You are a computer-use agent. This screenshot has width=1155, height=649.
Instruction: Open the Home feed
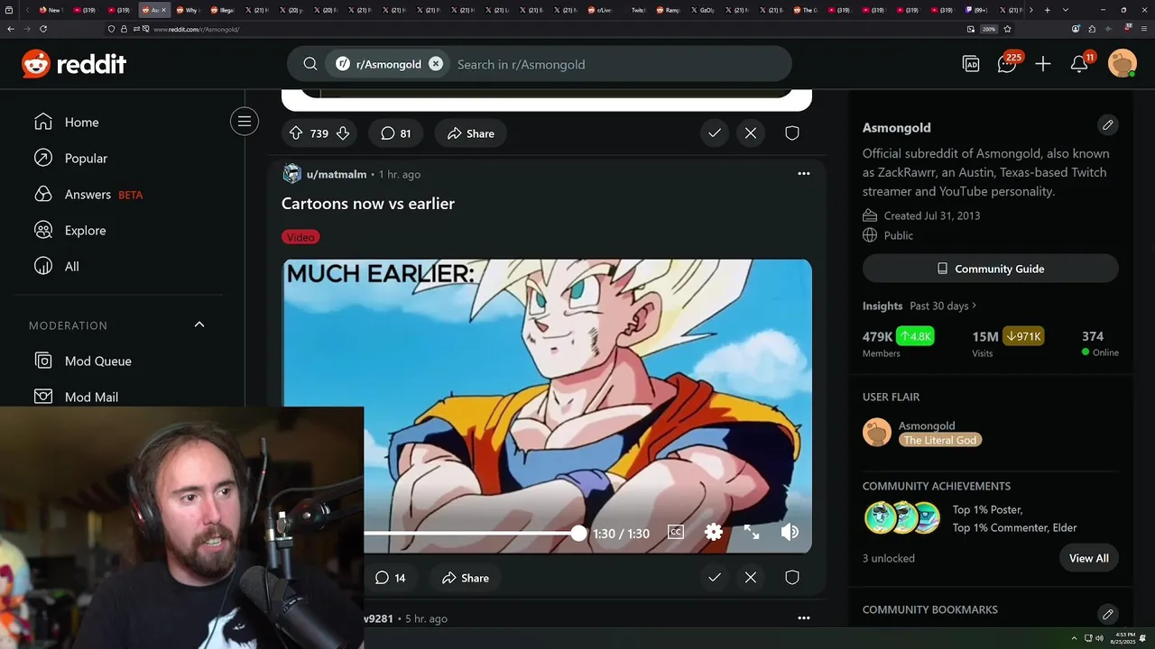pos(67,122)
